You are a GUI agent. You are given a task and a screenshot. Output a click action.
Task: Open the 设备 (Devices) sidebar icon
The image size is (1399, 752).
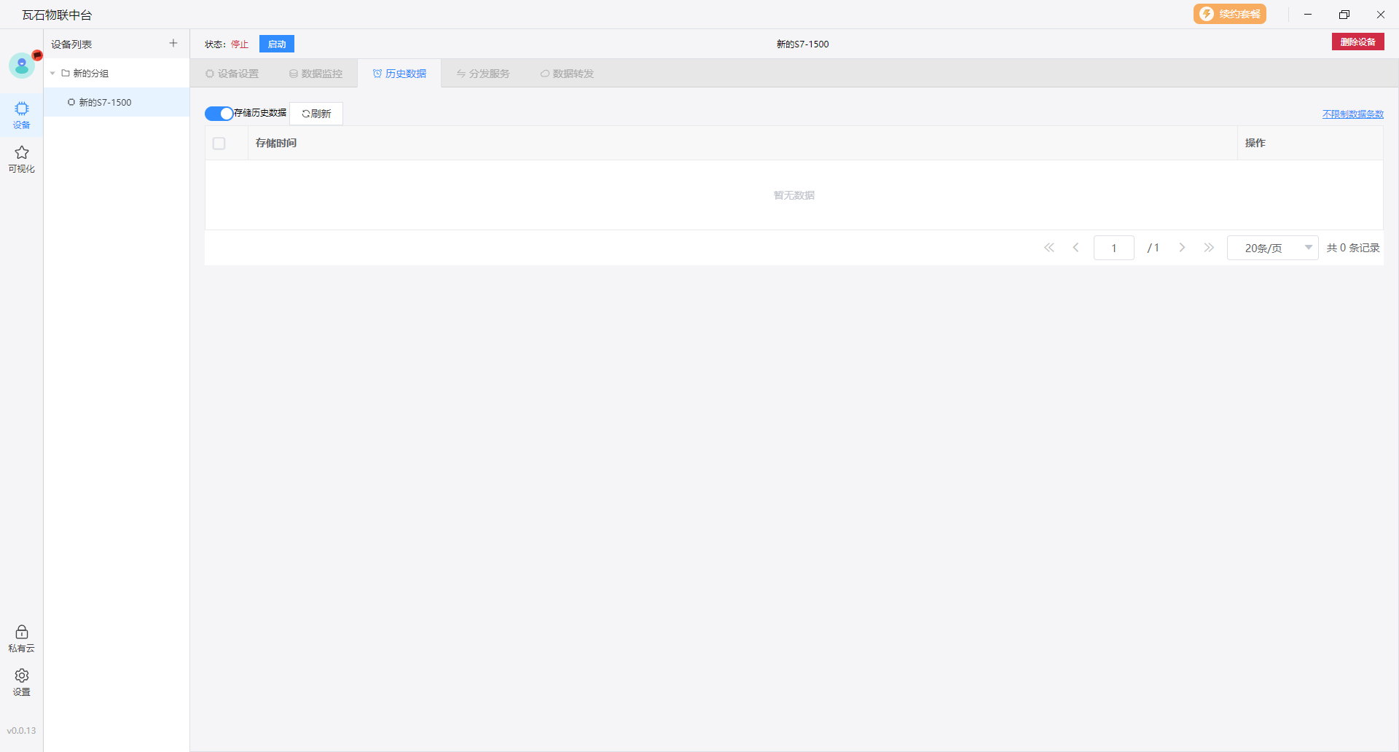pos(22,115)
